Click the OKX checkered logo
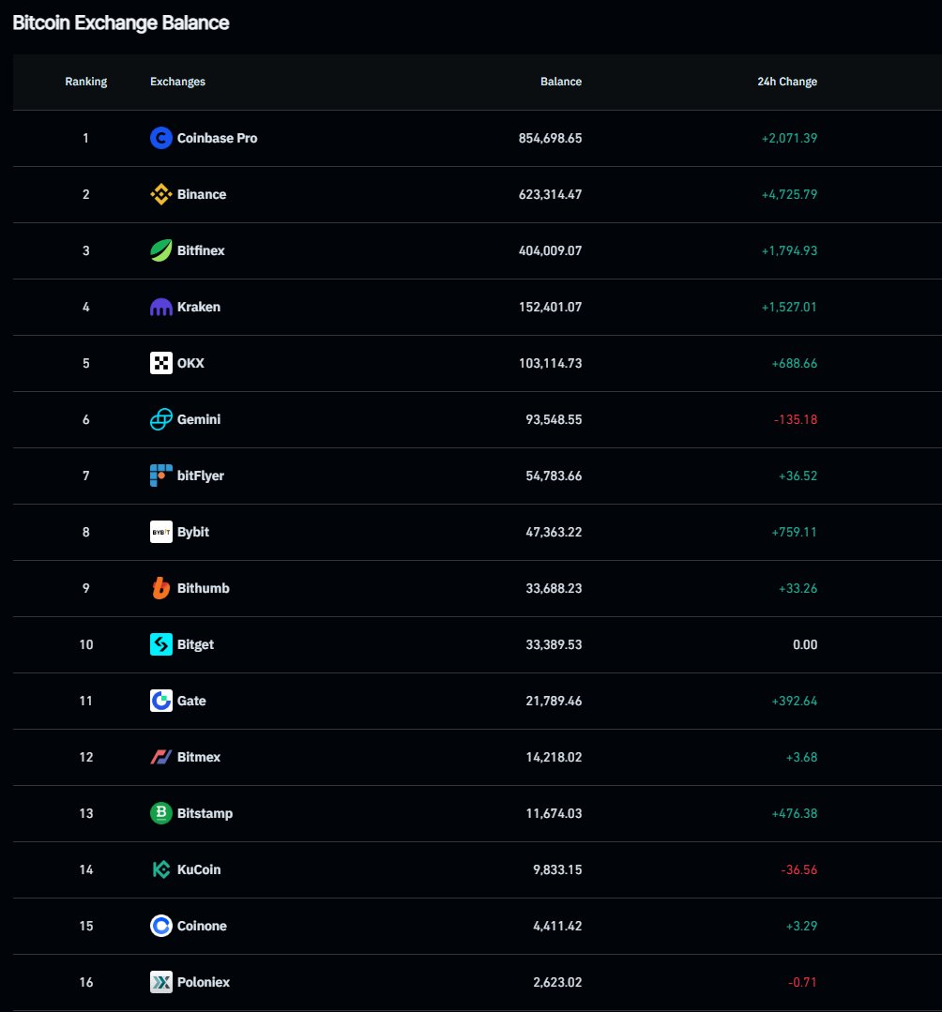The image size is (942, 1012). coord(160,363)
